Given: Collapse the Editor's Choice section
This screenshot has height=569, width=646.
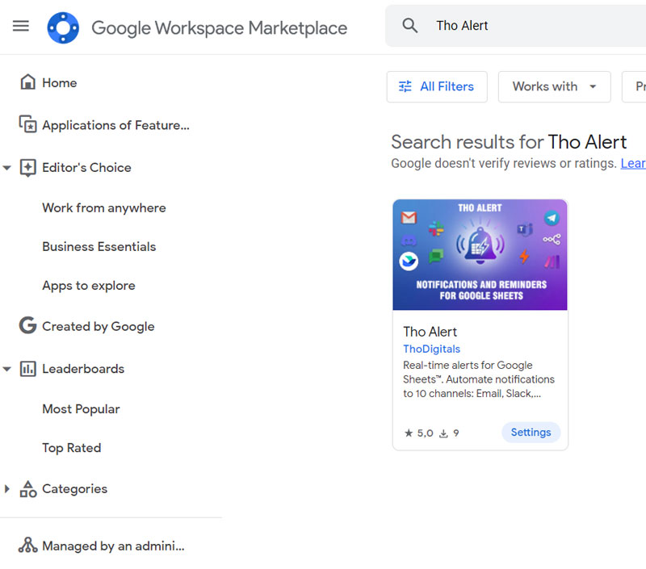Looking at the screenshot, I should click(x=6, y=167).
